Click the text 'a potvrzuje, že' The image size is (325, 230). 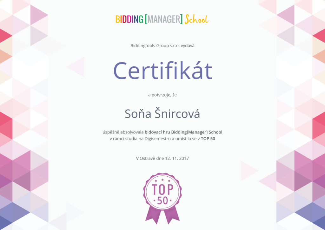(162, 95)
